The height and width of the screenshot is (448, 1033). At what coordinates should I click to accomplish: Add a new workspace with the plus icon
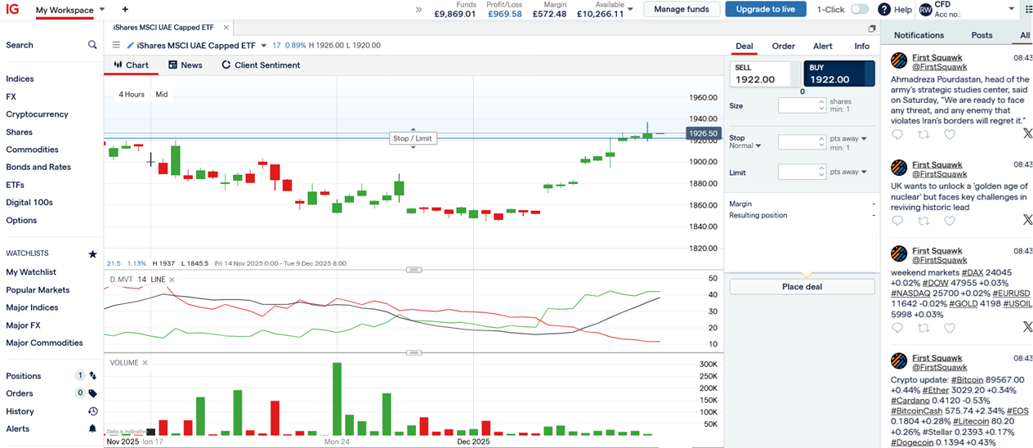coord(125,10)
